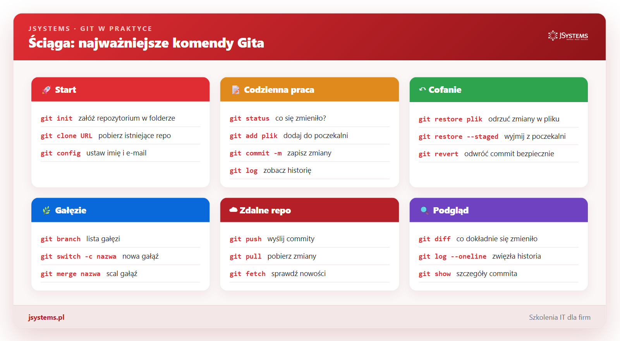
Task: Select the 'git switch -c nazwa' command
Action: click(79, 256)
